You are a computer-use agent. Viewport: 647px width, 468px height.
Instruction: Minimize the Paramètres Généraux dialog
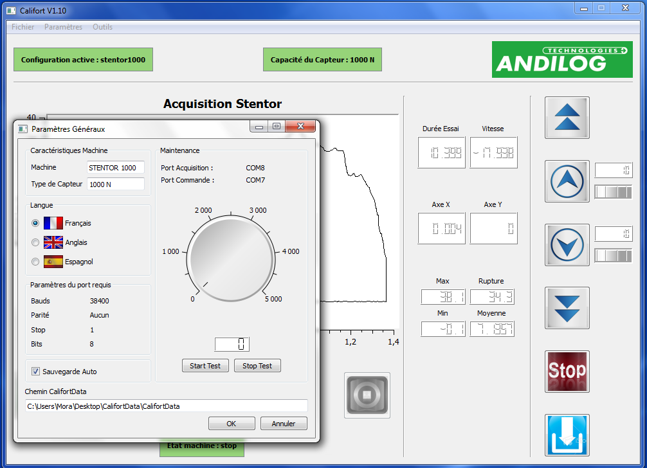(259, 126)
